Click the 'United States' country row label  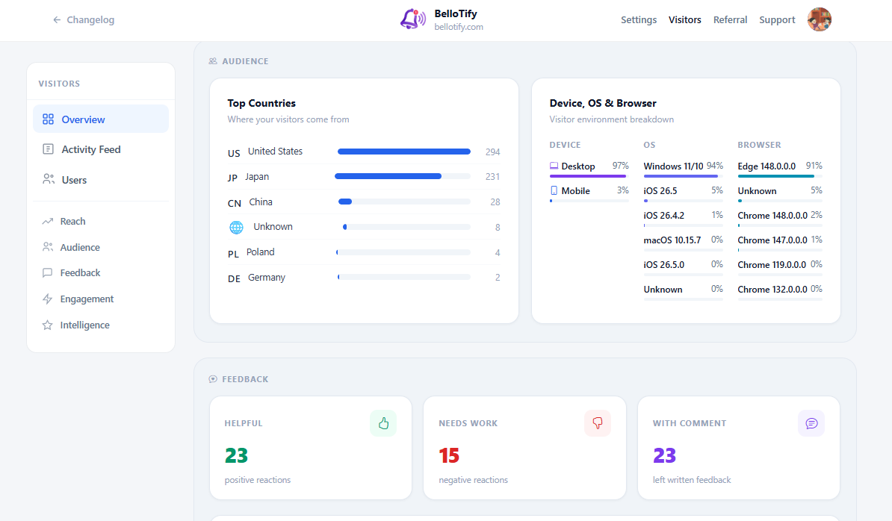point(275,151)
